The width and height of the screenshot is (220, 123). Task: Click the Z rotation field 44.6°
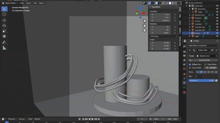coord(160,33)
